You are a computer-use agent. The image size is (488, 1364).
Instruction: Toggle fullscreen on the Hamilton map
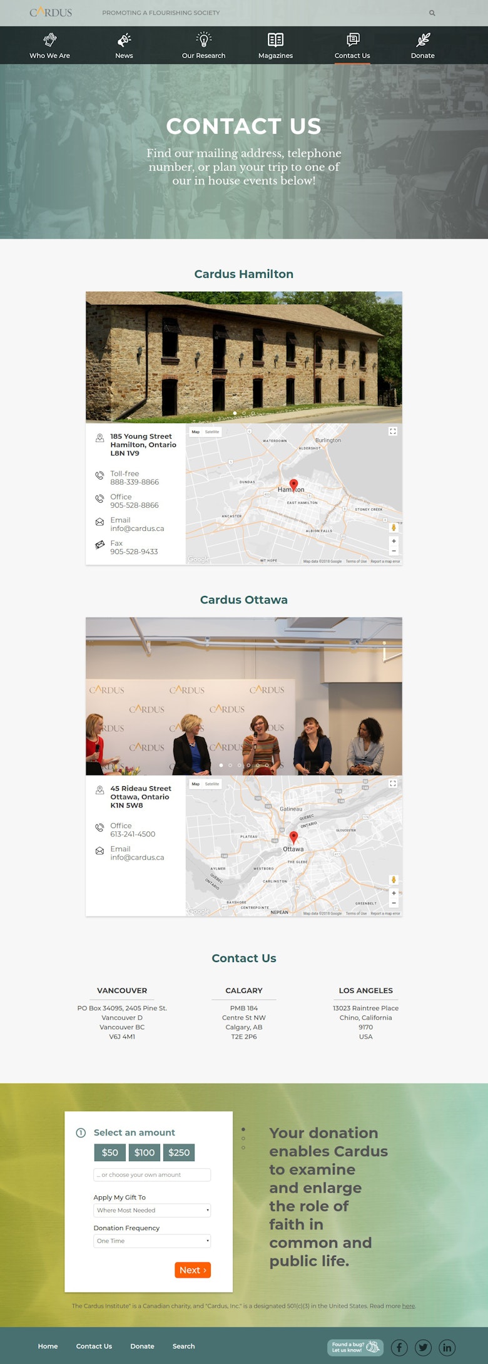tap(393, 431)
